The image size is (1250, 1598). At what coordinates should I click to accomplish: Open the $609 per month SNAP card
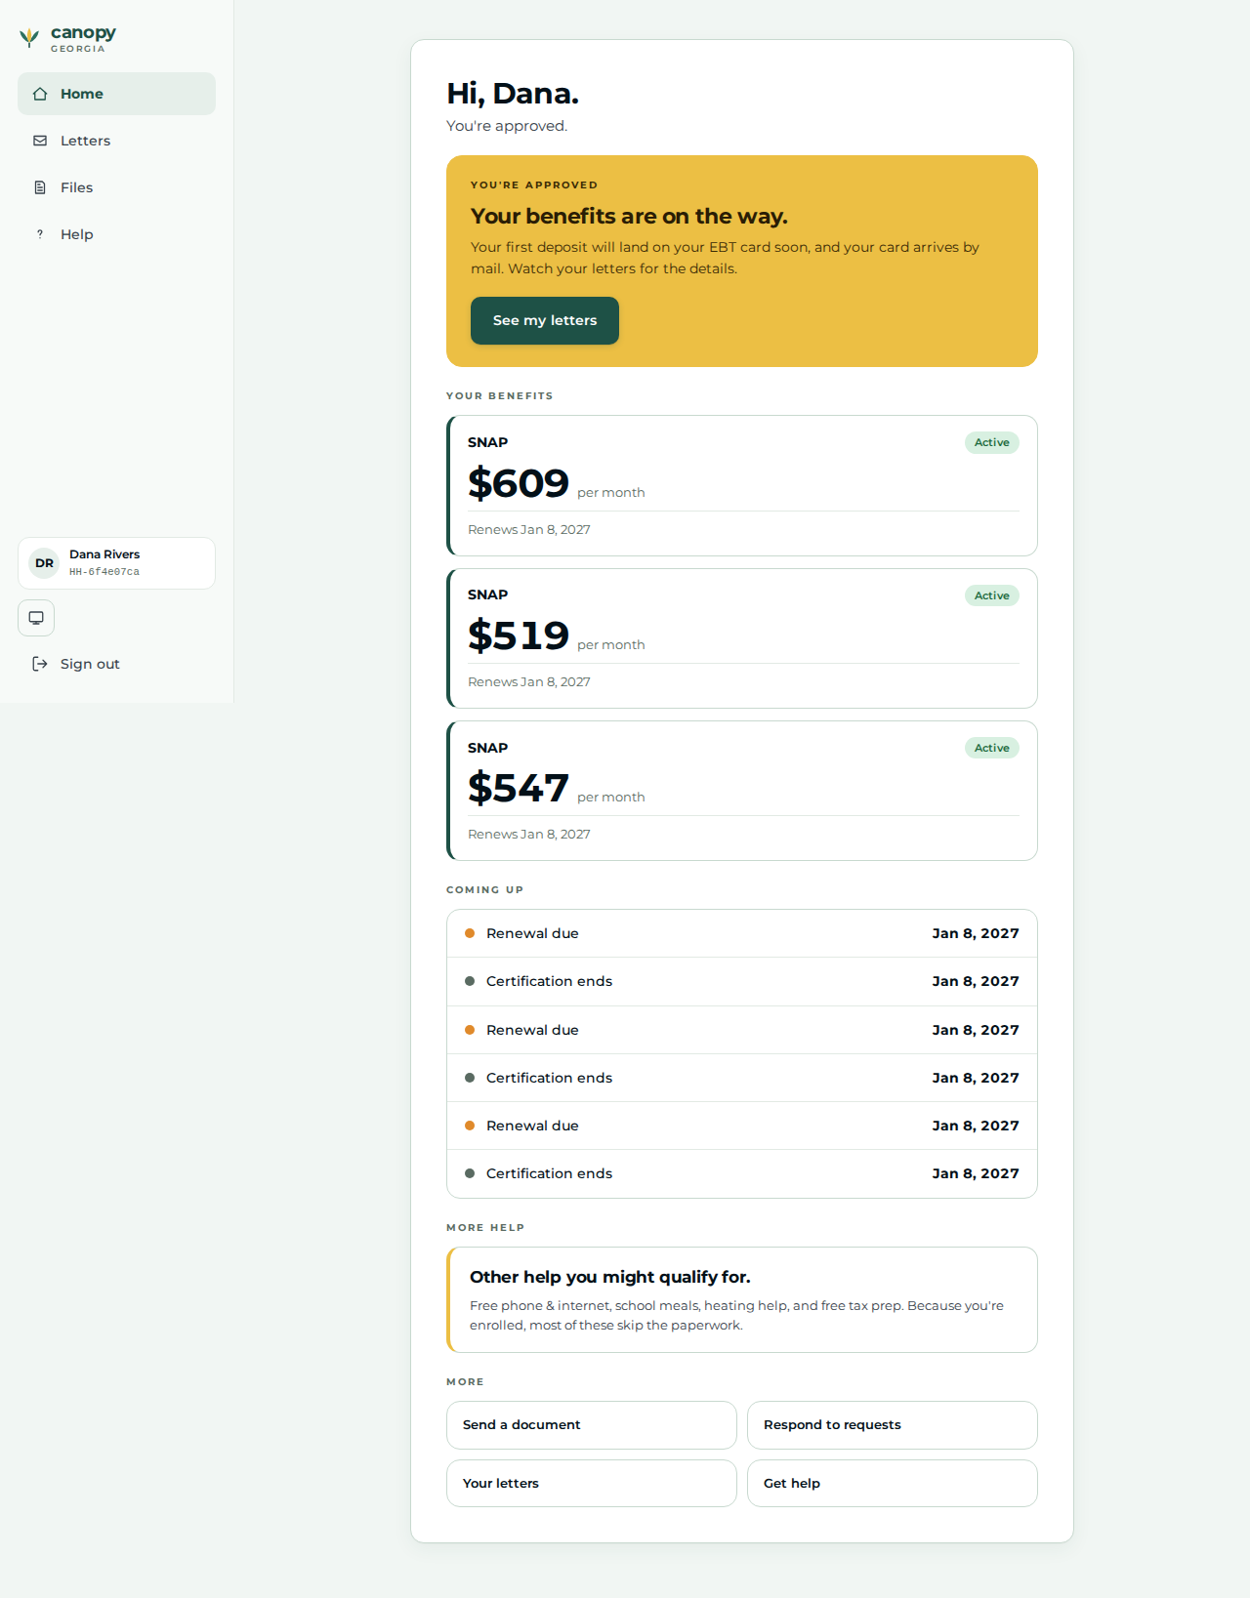[x=742, y=486]
